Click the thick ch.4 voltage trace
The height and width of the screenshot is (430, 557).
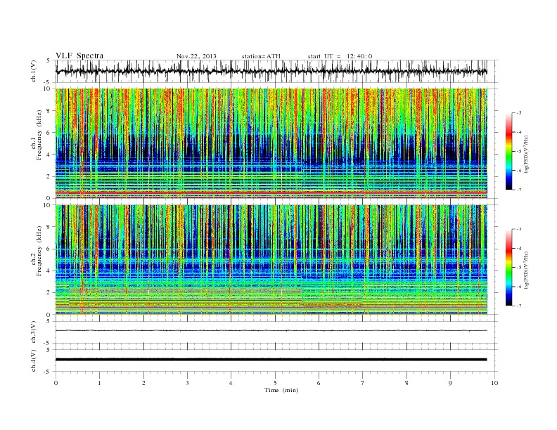pyautogui.click(x=271, y=360)
